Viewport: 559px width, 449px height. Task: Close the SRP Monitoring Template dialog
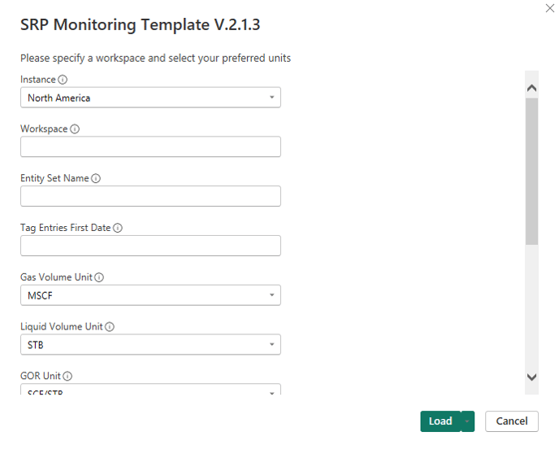[x=550, y=8]
